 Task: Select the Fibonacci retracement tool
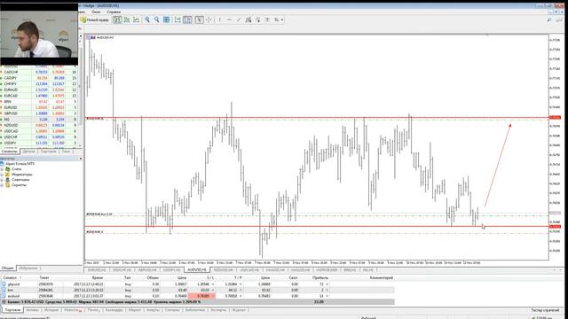257,19
